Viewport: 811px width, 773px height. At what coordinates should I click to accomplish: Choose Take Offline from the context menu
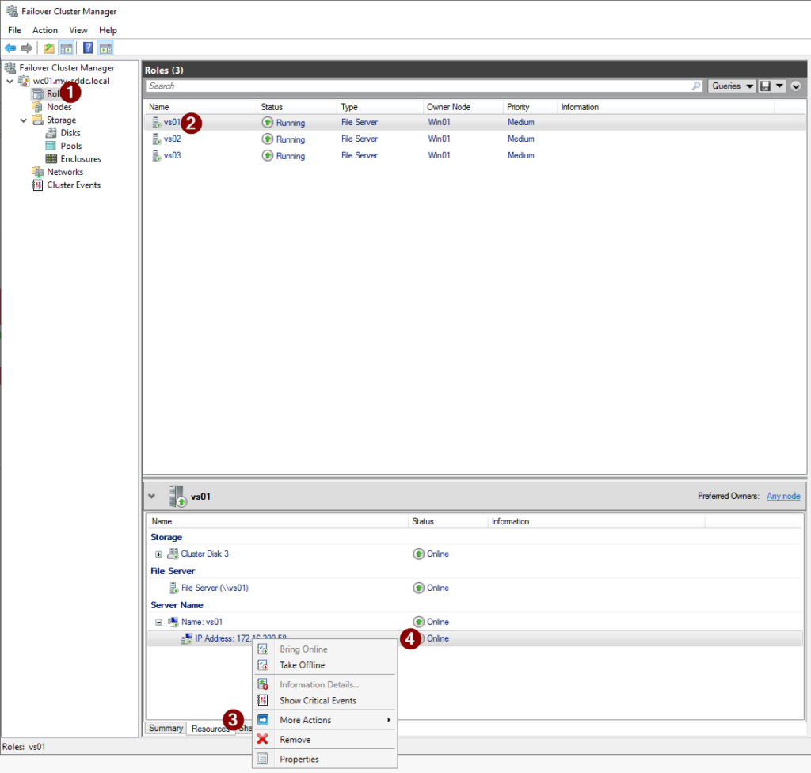(x=302, y=665)
